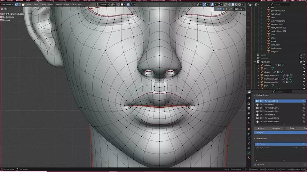This screenshot has height=172, width=307.
Task: Collapse the figure_box collection
Action: point(255,61)
